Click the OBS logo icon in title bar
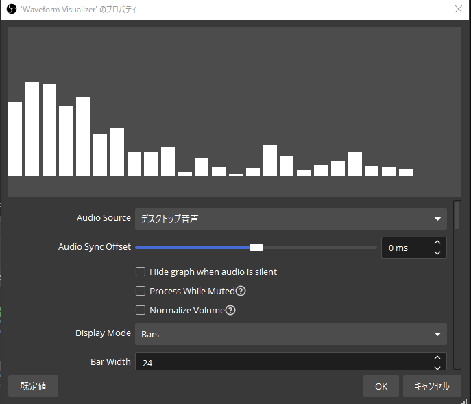 click(x=11, y=9)
